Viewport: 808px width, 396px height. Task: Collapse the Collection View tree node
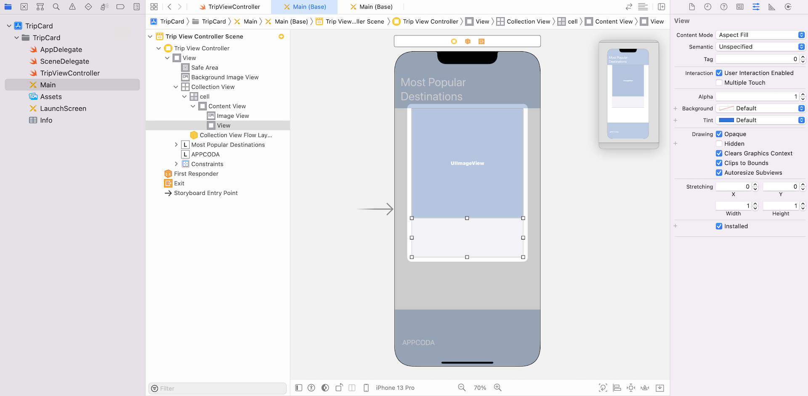(x=176, y=87)
